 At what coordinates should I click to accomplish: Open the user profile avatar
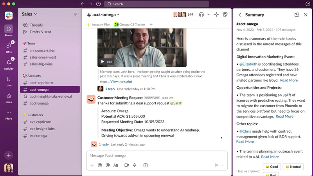(x=9, y=168)
